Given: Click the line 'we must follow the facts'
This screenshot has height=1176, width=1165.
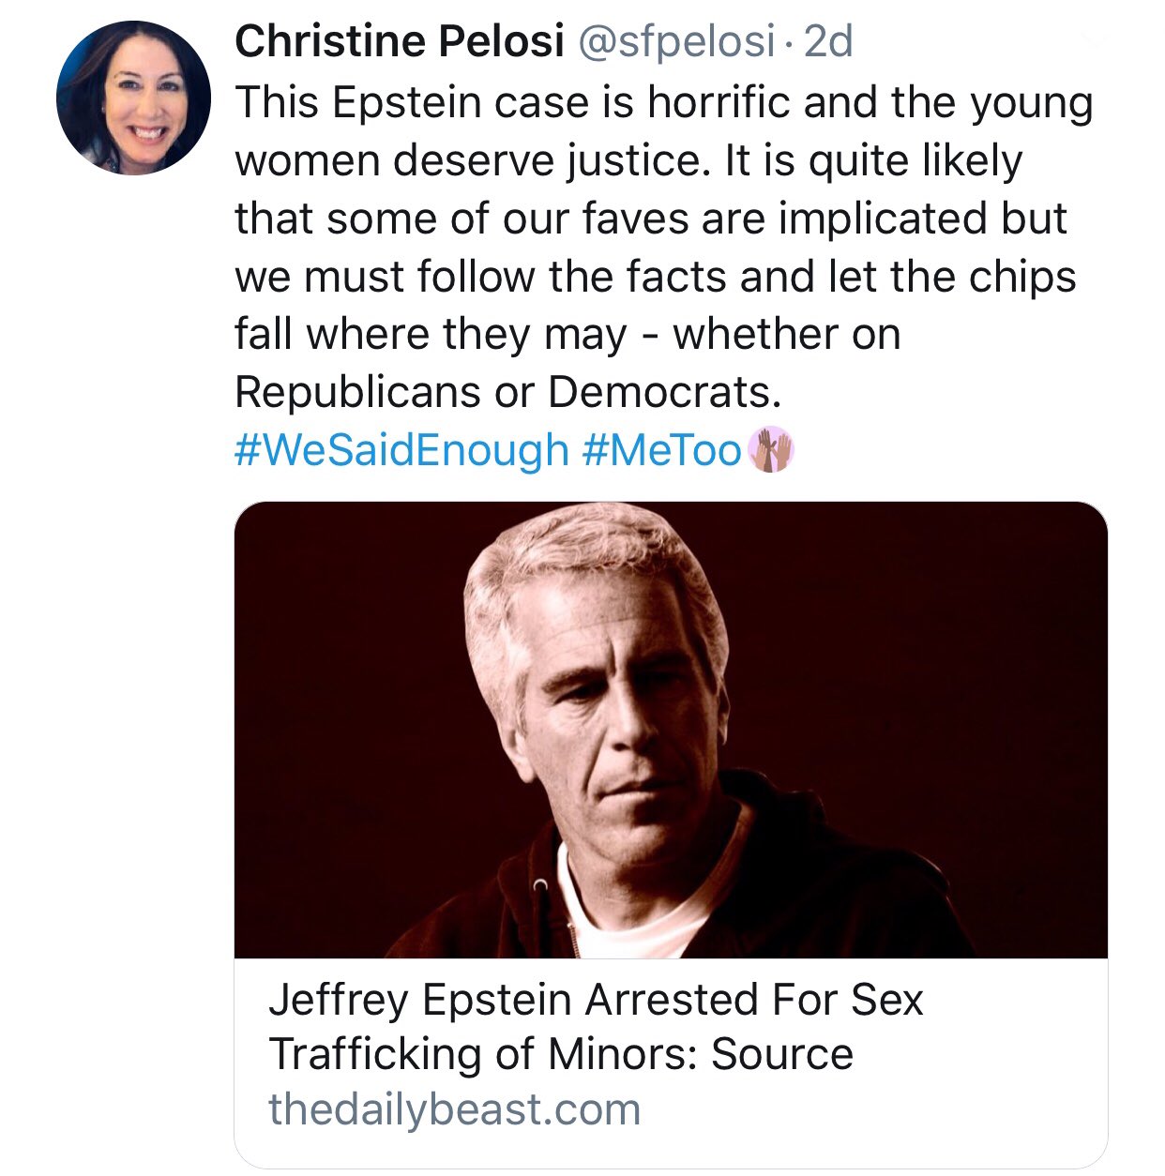Looking at the screenshot, I should pyautogui.click(x=655, y=277).
